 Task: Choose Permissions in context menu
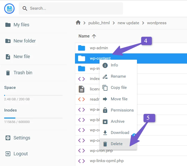coord(118,110)
